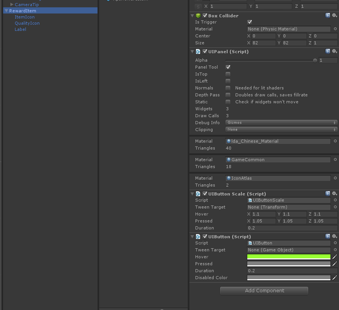339x310 pixels.
Task: Select the ItemIcon hierarchy item
Action: (25, 17)
